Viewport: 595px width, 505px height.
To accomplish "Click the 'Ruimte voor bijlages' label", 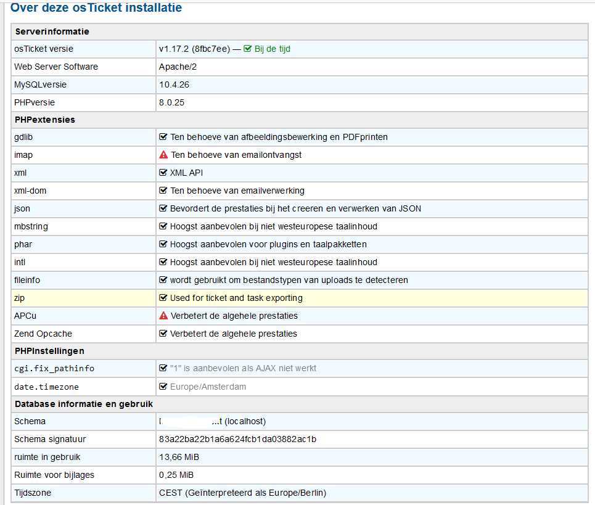I will (54, 475).
